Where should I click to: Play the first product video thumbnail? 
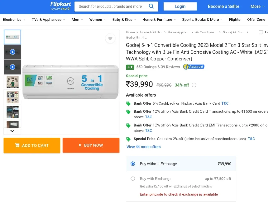coord(13,52)
